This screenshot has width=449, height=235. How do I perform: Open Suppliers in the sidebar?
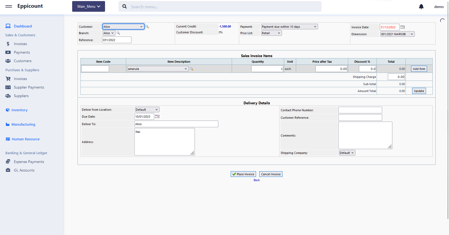21,96
